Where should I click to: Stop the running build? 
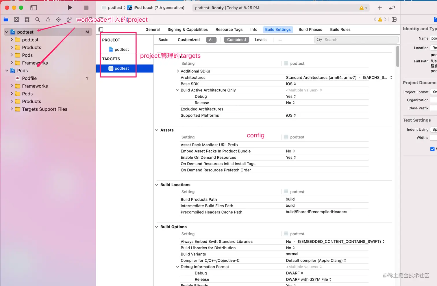(86, 8)
